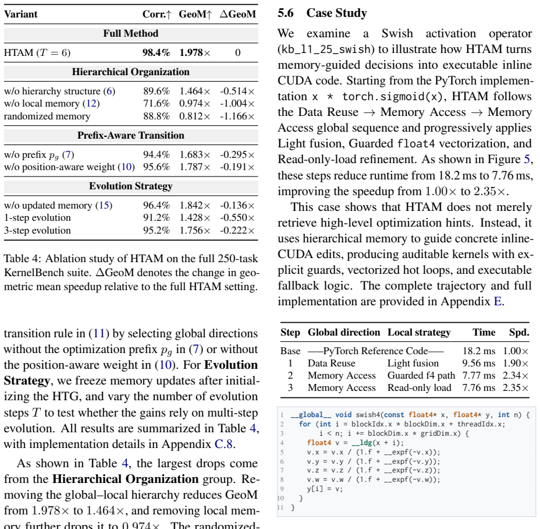Select 'Hierarchical Organization' table section header
This screenshot has width=540, height=529.
[x=131, y=72]
